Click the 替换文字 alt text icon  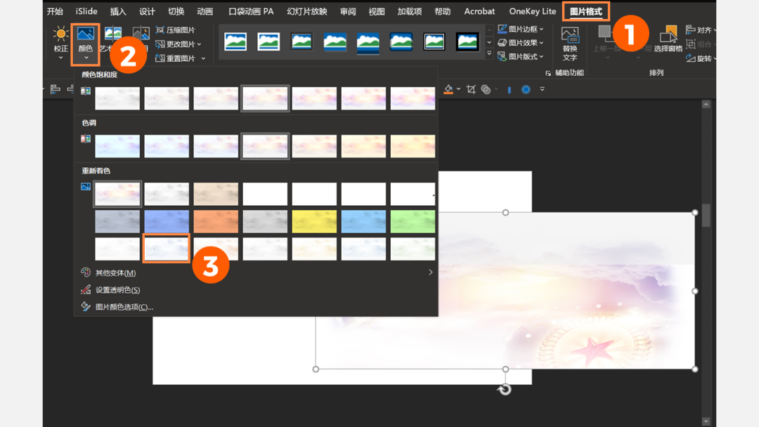coord(570,42)
